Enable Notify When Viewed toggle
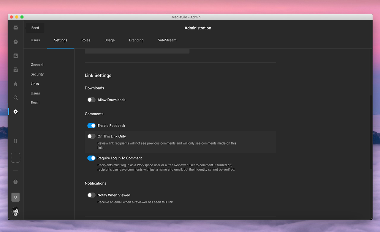The image size is (380, 232). tap(91, 195)
